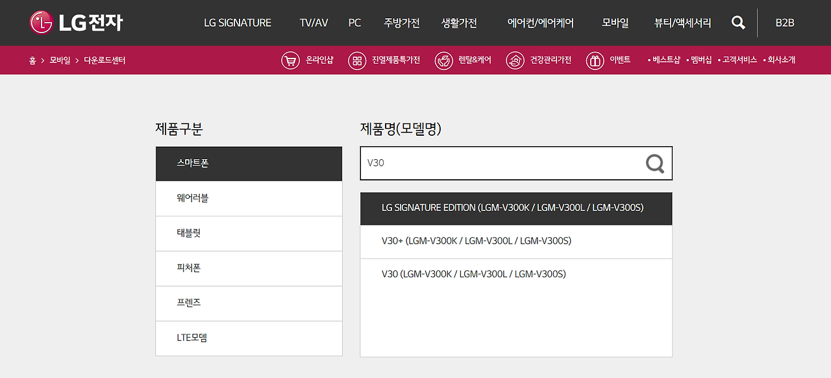Open the 이벤트 link
Image resolution: width=831 pixels, height=378 pixels.
620,60
